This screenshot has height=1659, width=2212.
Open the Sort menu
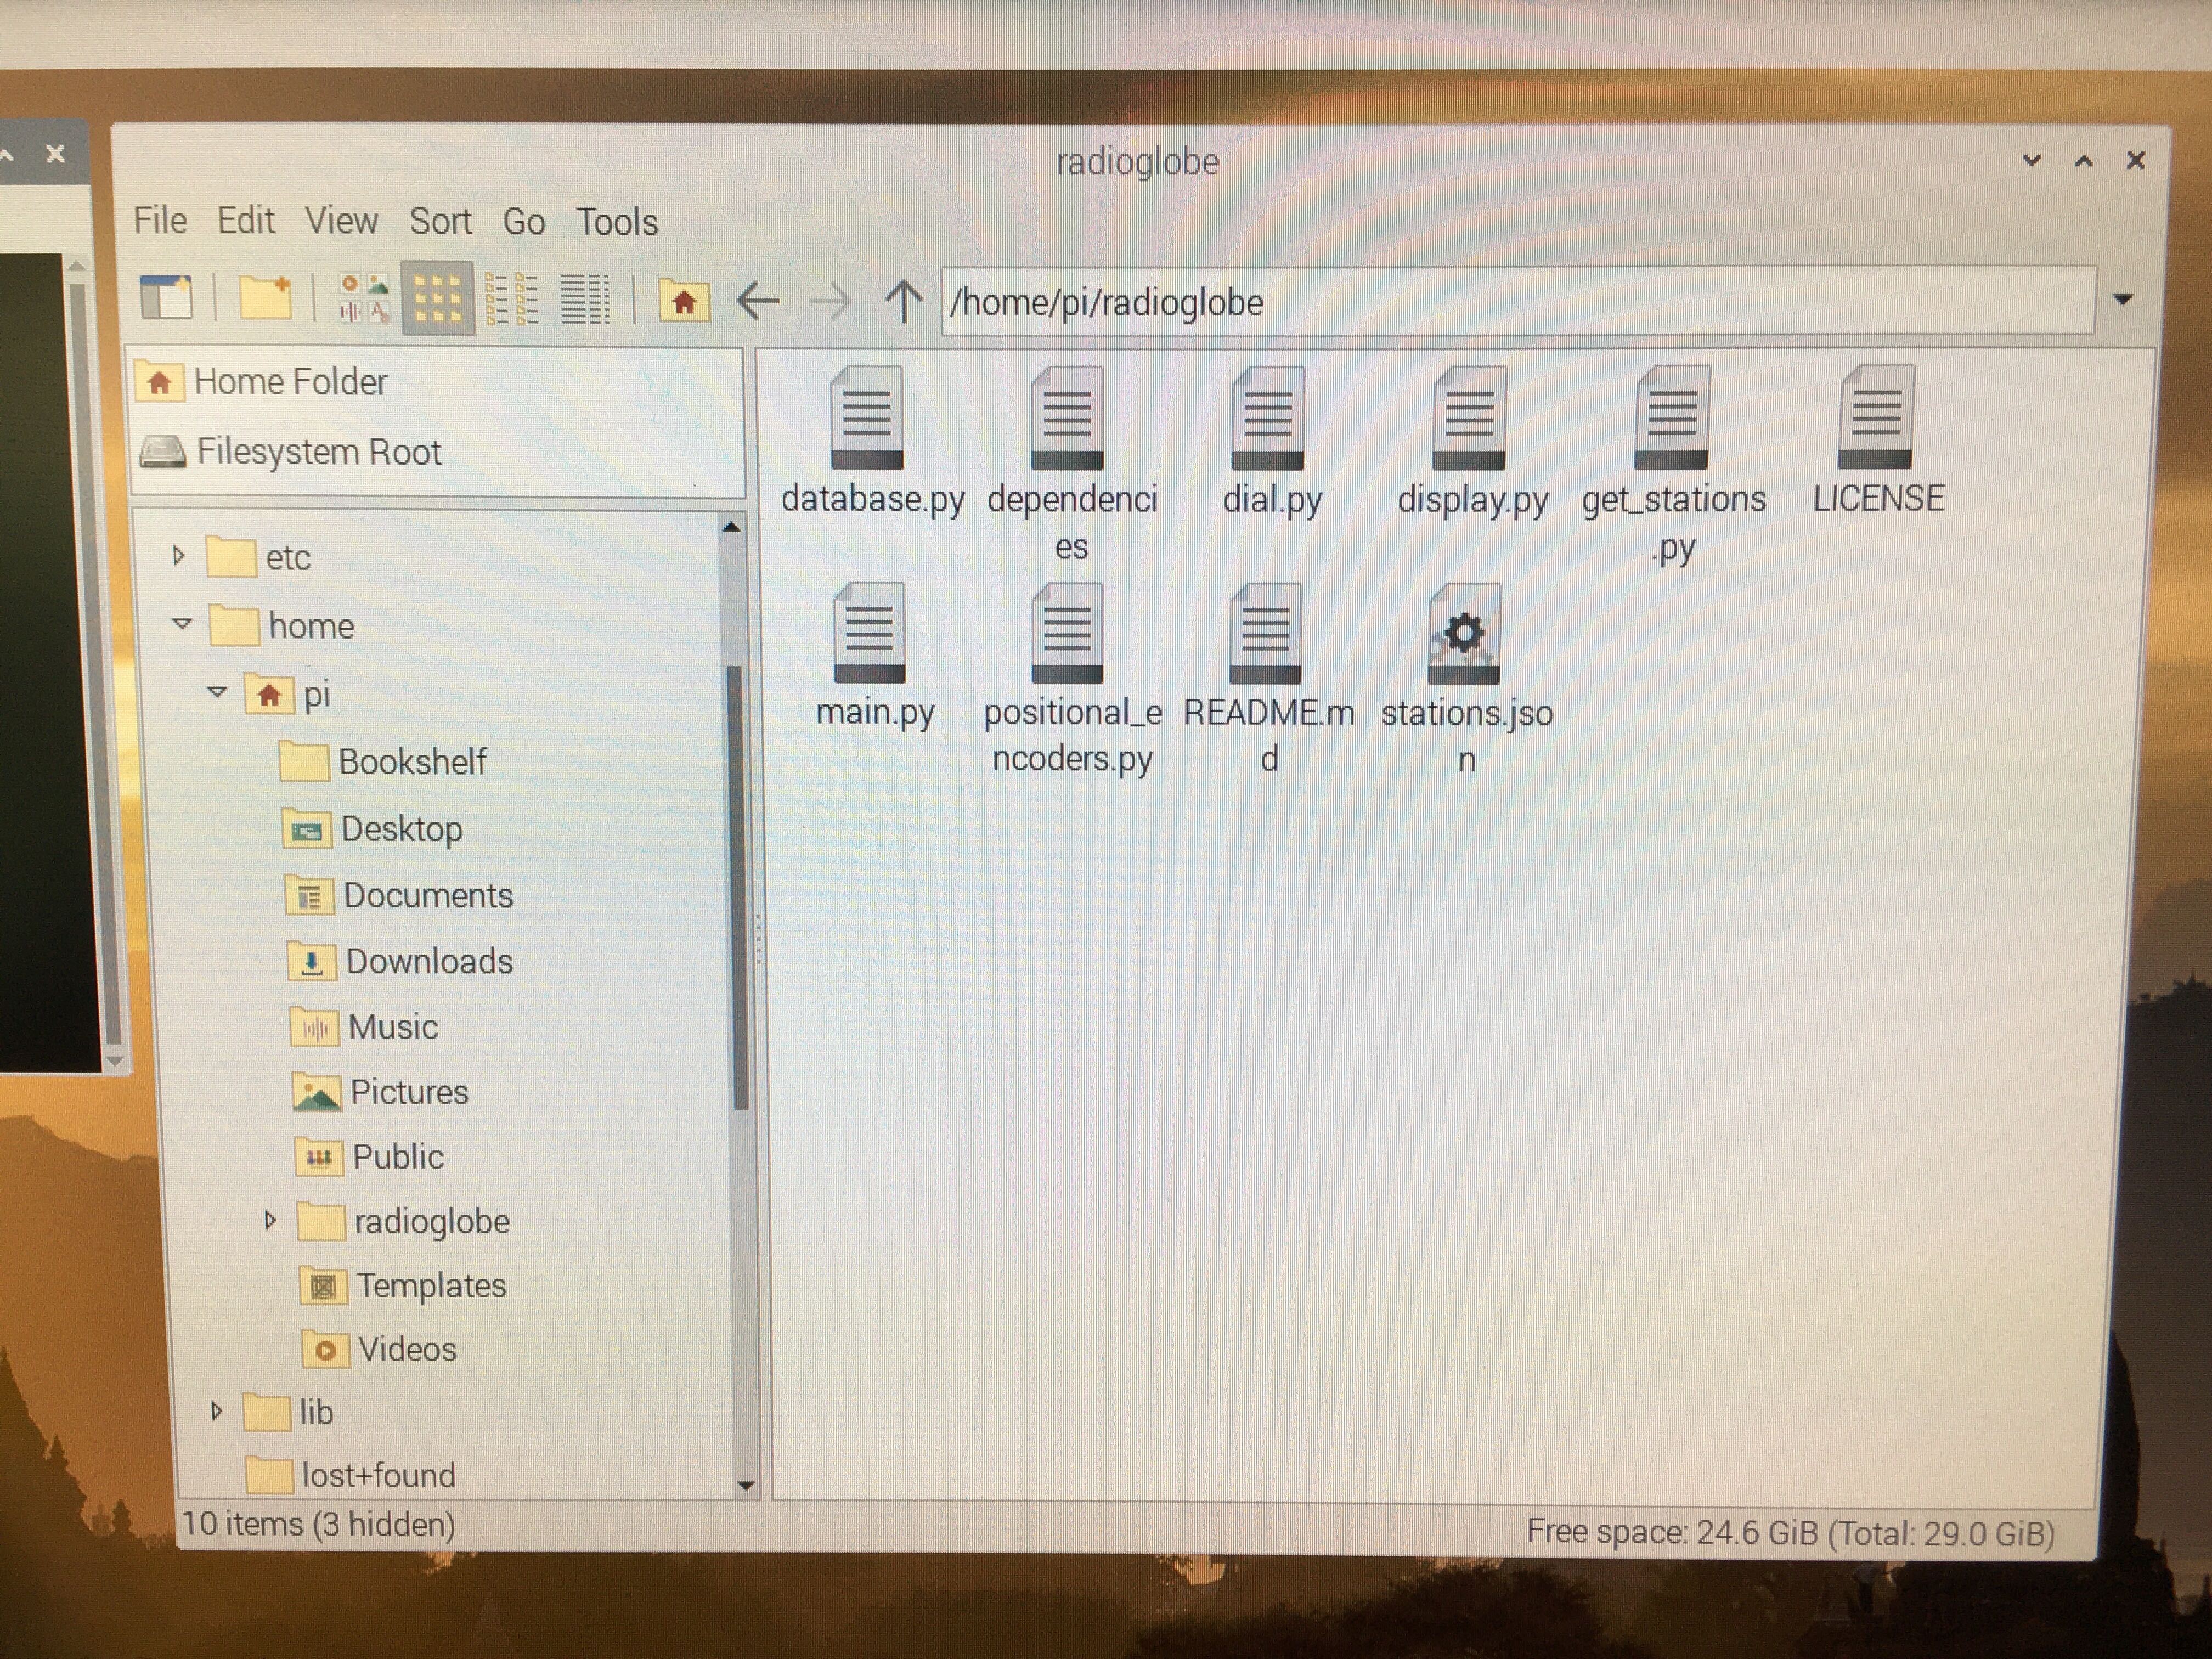click(x=441, y=221)
